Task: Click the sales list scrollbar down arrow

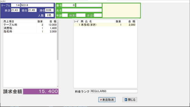Action: click(58, 86)
